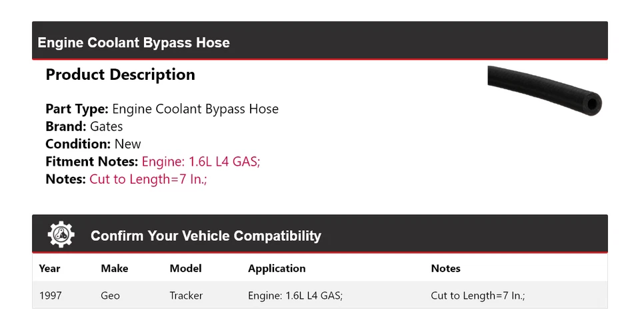Click the Make column header
The height and width of the screenshot is (330, 640).
tap(115, 268)
